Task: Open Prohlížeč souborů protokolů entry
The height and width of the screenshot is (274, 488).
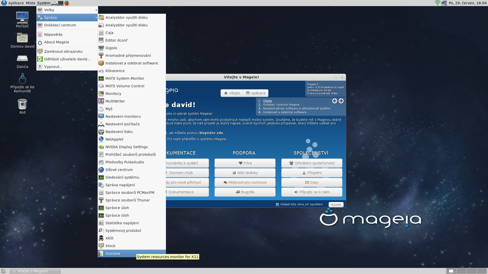Action: click(x=132, y=155)
